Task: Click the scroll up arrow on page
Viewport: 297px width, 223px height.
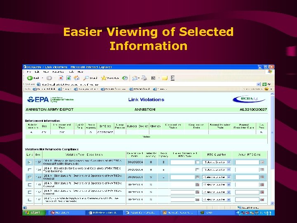Action: click(x=272, y=94)
